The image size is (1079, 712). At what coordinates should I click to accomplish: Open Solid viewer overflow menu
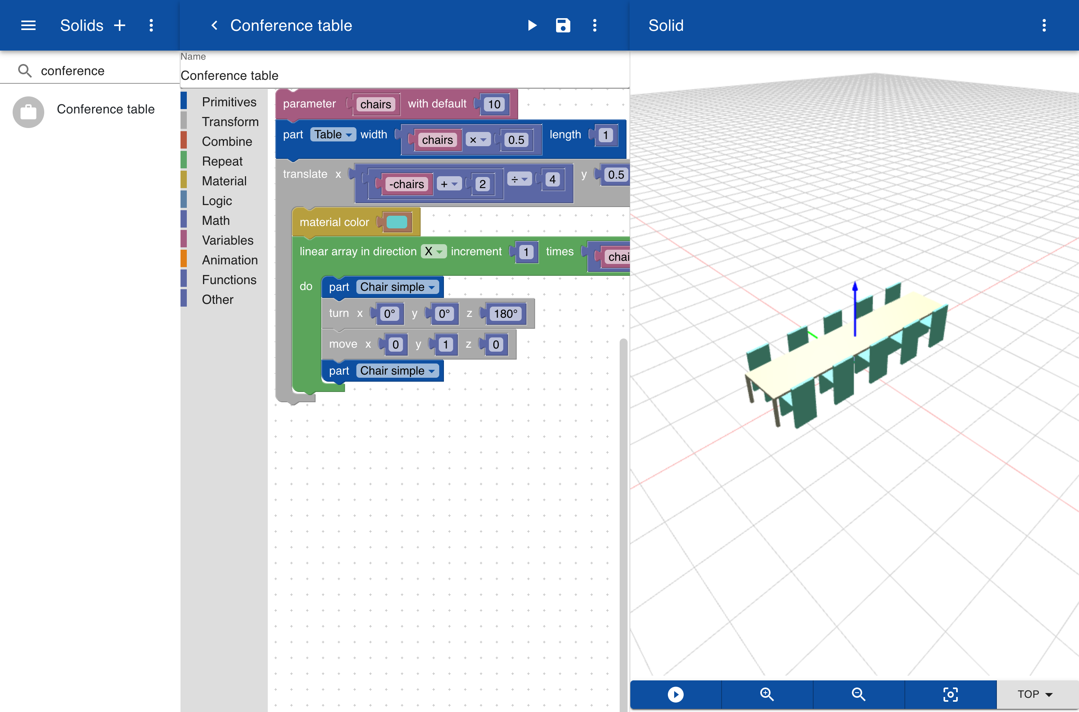(1044, 25)
